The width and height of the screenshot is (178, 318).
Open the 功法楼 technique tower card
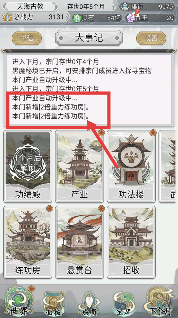[131, 166]
